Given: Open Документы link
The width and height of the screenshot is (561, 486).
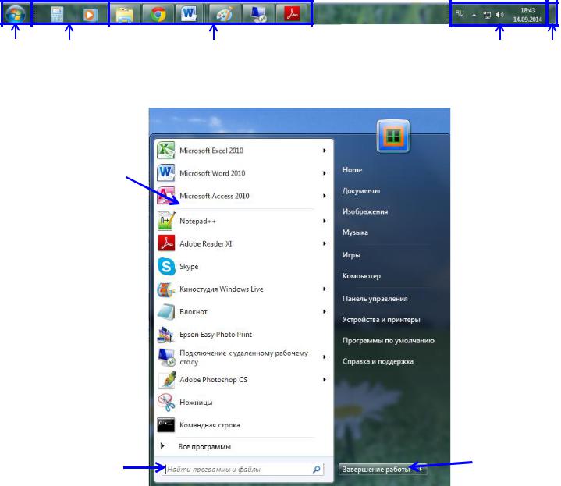Looking at the screenshot, I should [361, 190].
